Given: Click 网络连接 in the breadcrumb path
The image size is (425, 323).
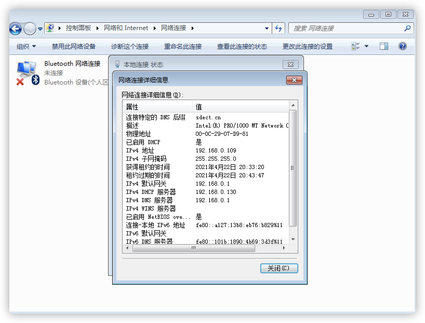Looking at the screenshot, I should point(174,28).
